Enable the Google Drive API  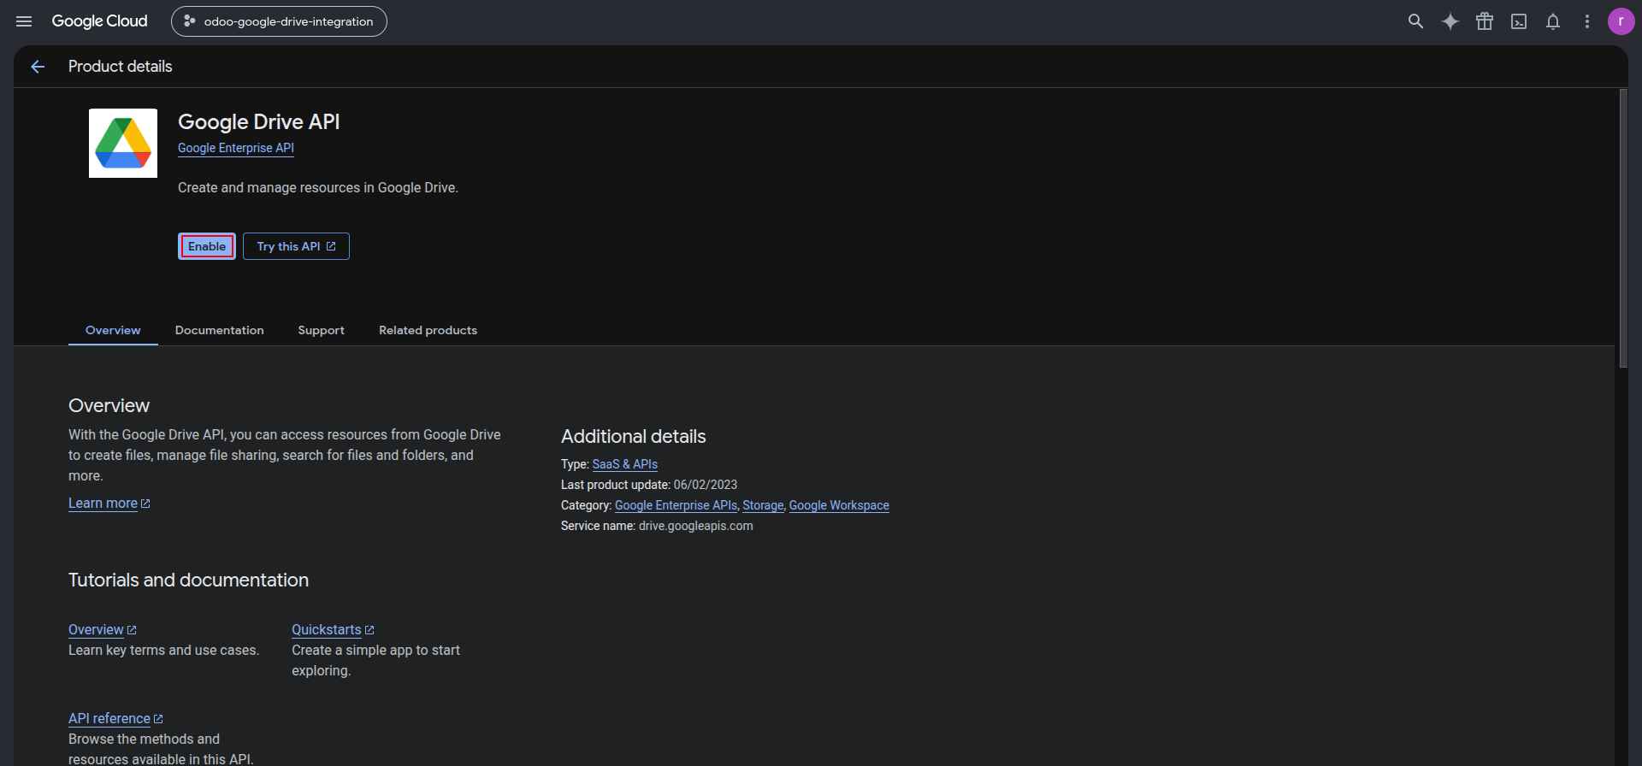(207, 246)
